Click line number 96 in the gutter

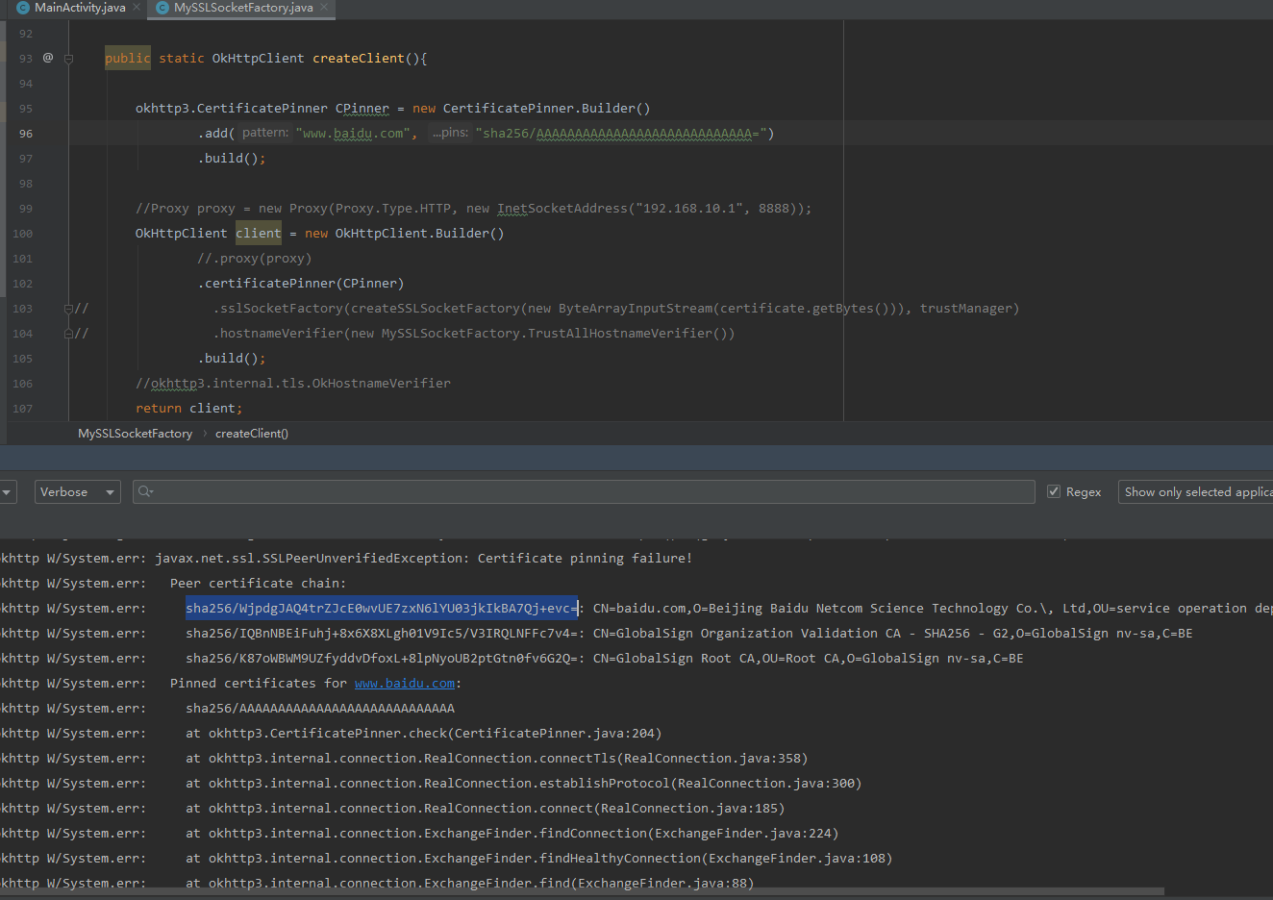25,134
